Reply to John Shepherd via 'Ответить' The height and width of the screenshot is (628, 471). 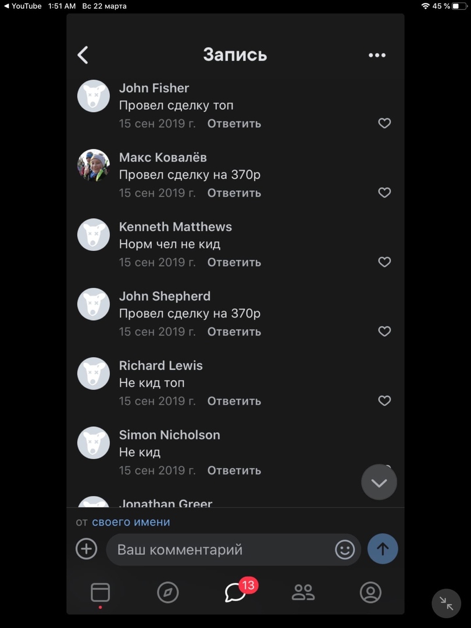[x=234, y=331]
